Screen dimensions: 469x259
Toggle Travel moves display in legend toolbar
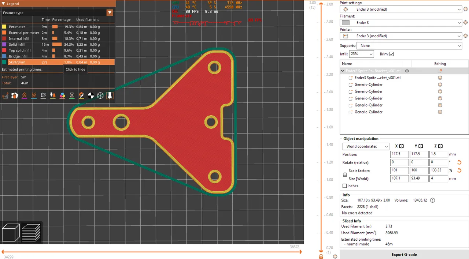point(5,95)
